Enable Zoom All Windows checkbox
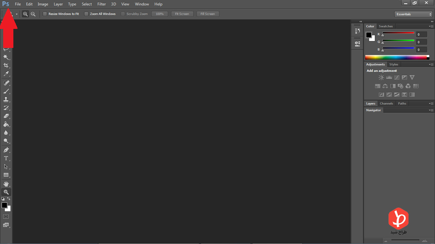Screen dimensions: 435x244 (x=86, y=14)
